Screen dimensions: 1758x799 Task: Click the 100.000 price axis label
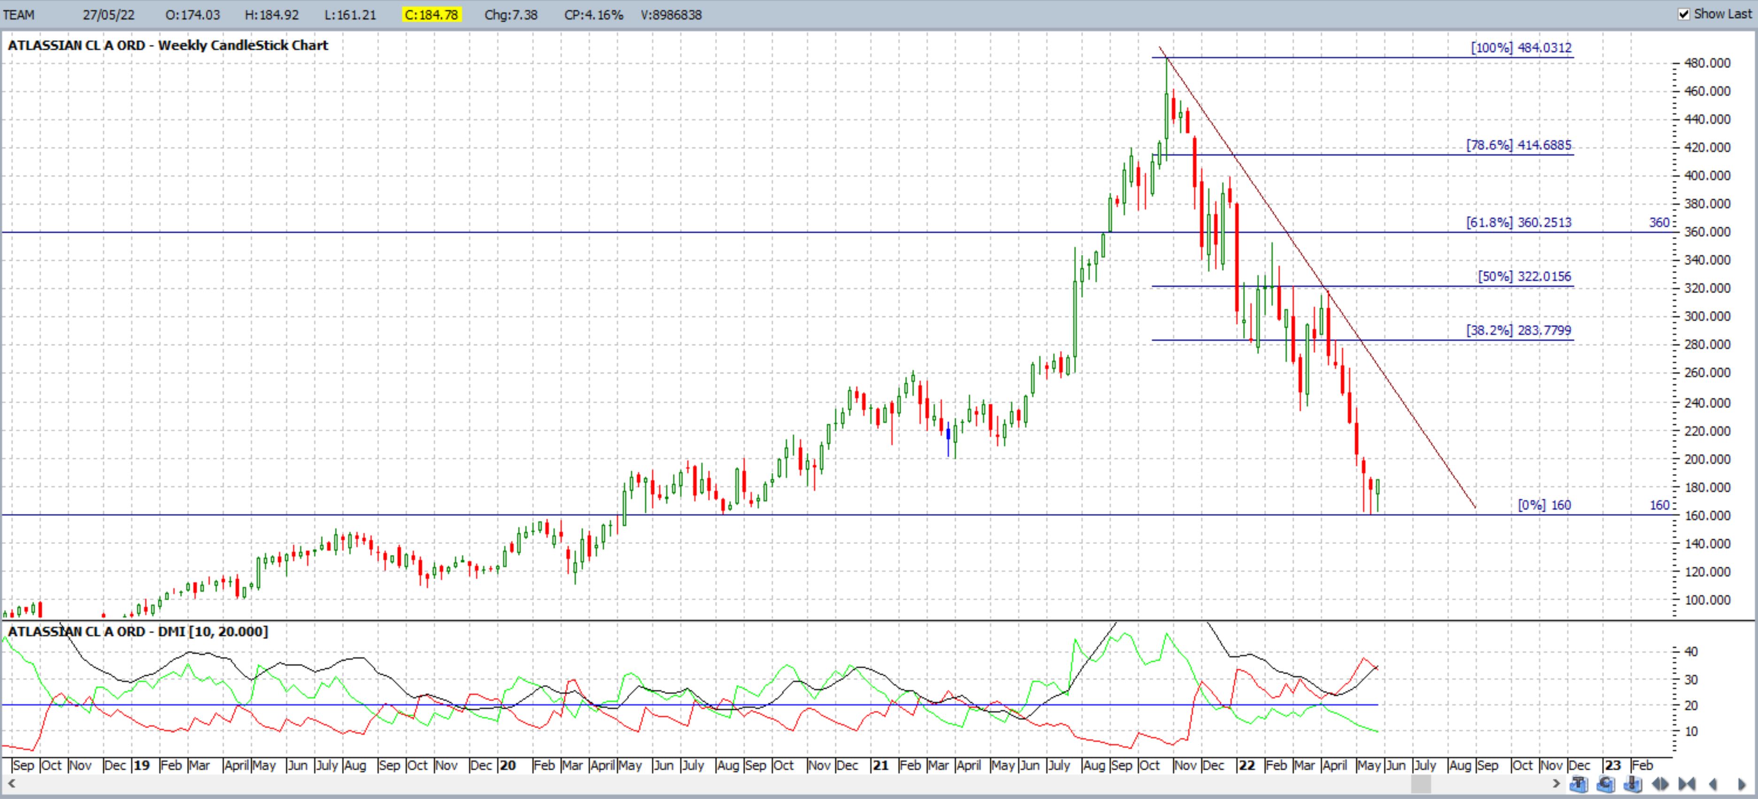click(x=1707, y=600)
